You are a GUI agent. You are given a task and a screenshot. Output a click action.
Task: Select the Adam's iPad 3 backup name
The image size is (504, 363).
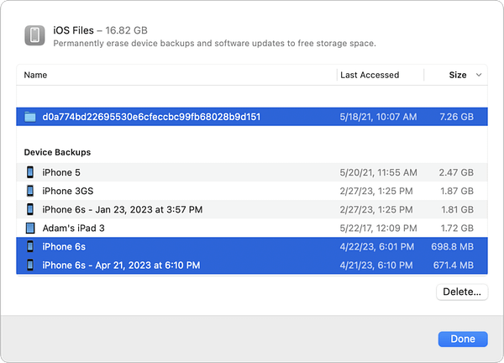coord(73,228)
